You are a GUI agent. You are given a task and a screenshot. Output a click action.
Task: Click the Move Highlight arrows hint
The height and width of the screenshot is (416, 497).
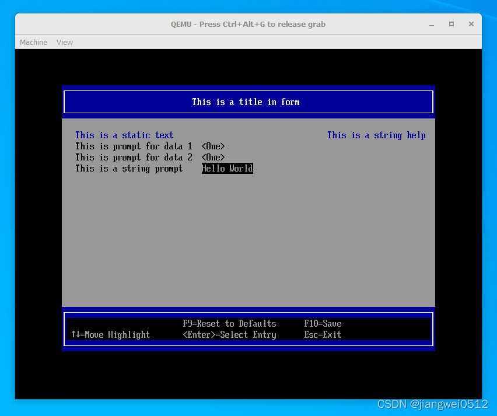point(110,335)
